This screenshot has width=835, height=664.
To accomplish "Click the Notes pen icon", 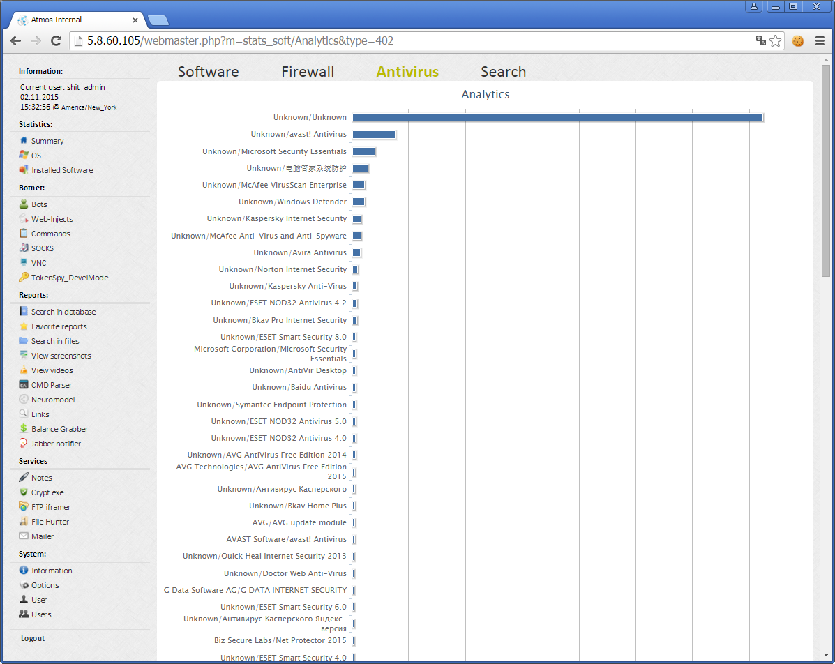I will (x=24, y=478).
